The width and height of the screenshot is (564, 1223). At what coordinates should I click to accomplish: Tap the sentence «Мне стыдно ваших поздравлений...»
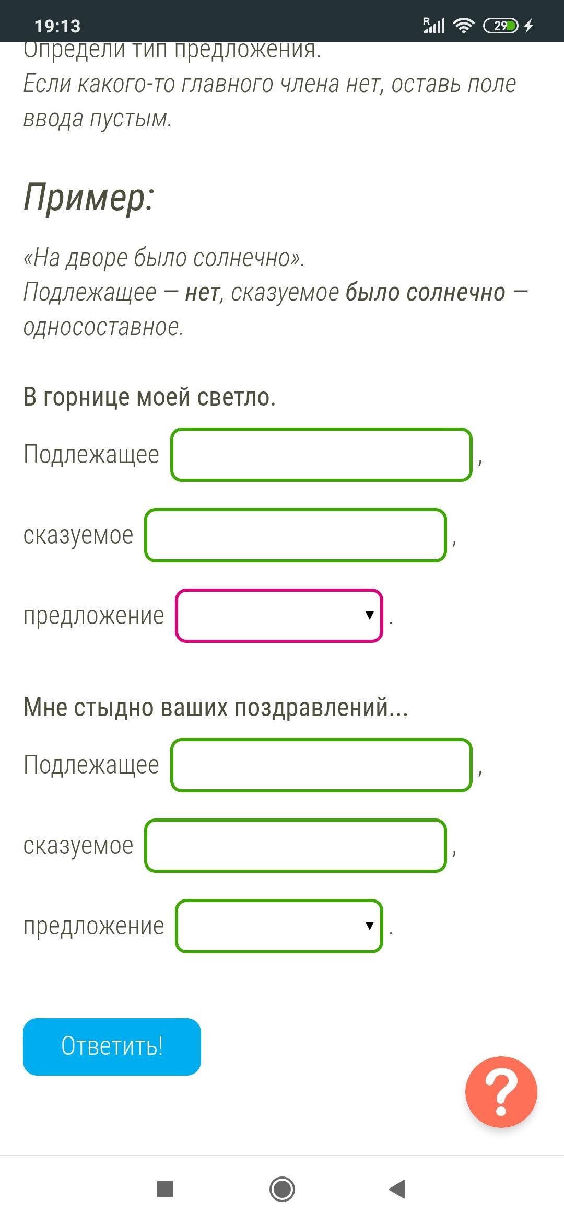[x=216, y=708]
